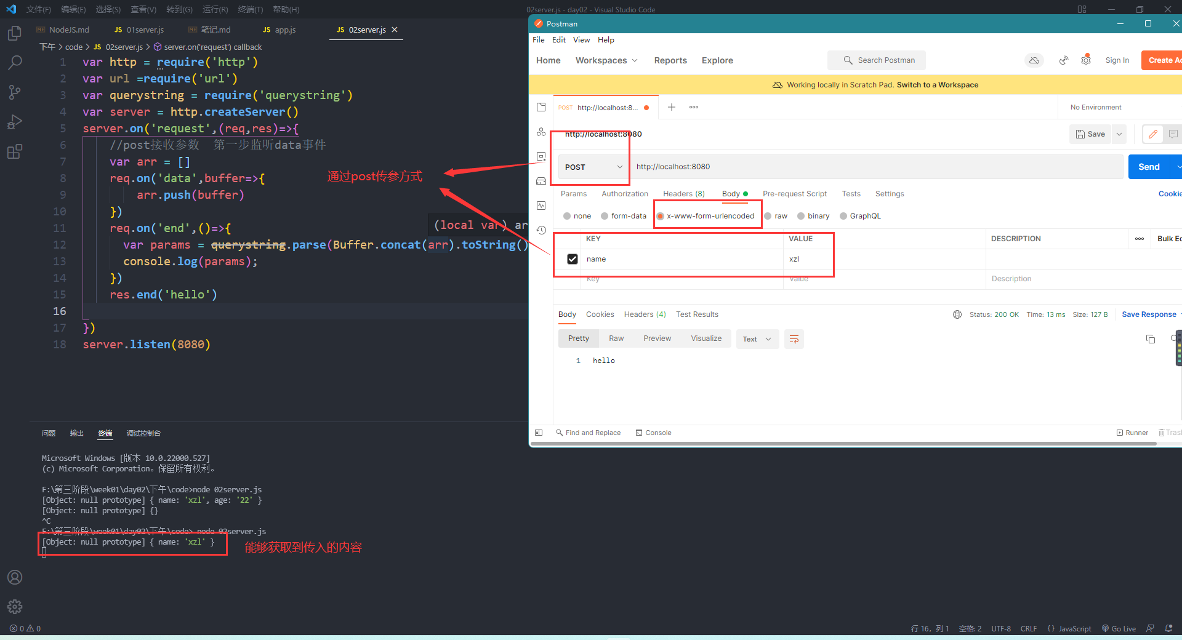This screenshot has width=1182, height=640.
Task: Open the No Environment selector
Action: (1096, 107)
